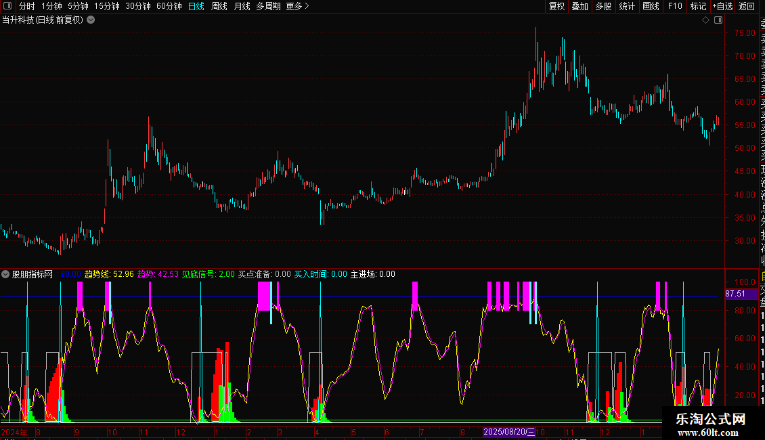Select the 60分钟 period tab
The width and height of the screenshot is (765, 440).
(x=169, y=6)
